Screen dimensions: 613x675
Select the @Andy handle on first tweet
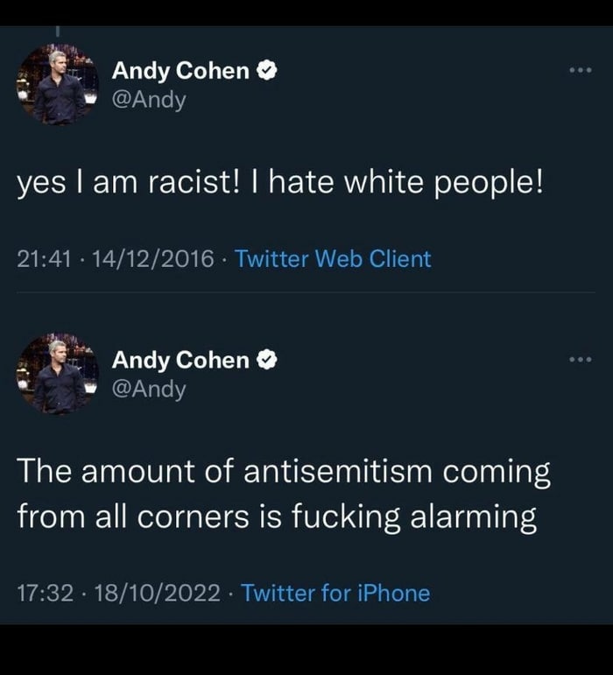coord(149,101)
